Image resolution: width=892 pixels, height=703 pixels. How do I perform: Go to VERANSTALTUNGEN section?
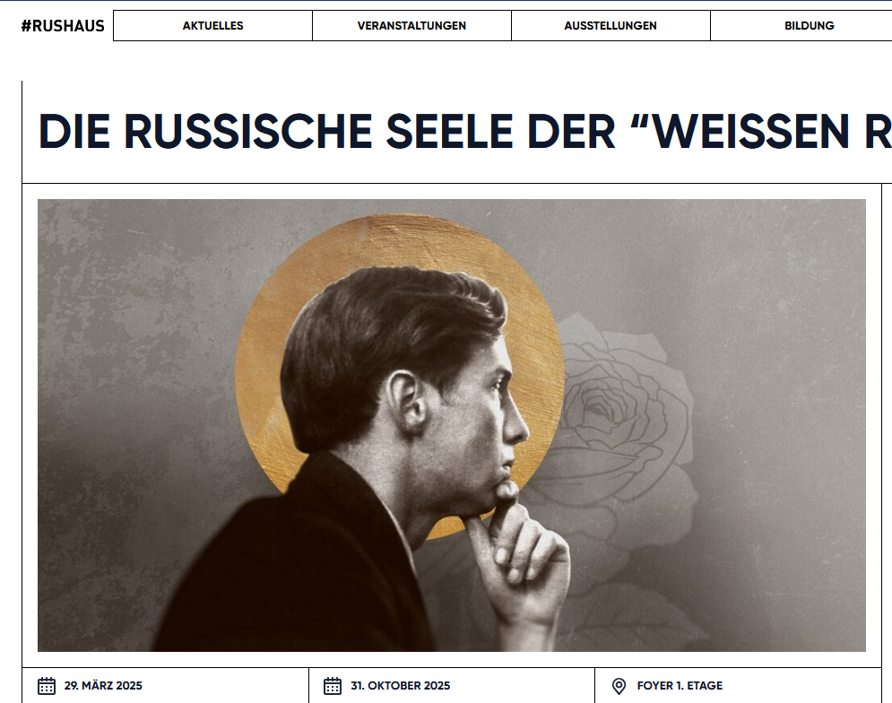(411, 26)
